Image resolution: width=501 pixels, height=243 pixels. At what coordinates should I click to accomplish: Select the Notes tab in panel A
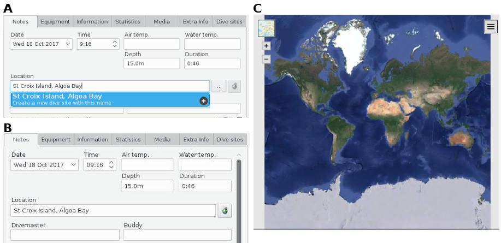point(20,22)
